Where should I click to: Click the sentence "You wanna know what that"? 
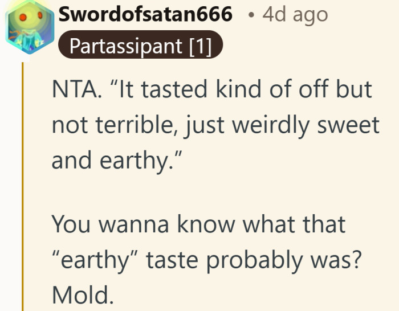[x=198, y=224]
